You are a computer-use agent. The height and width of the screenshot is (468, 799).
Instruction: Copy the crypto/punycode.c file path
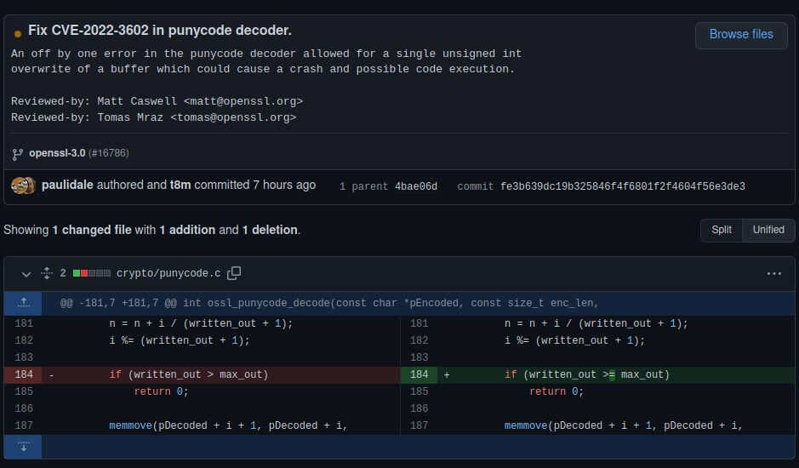pos(234,273)
